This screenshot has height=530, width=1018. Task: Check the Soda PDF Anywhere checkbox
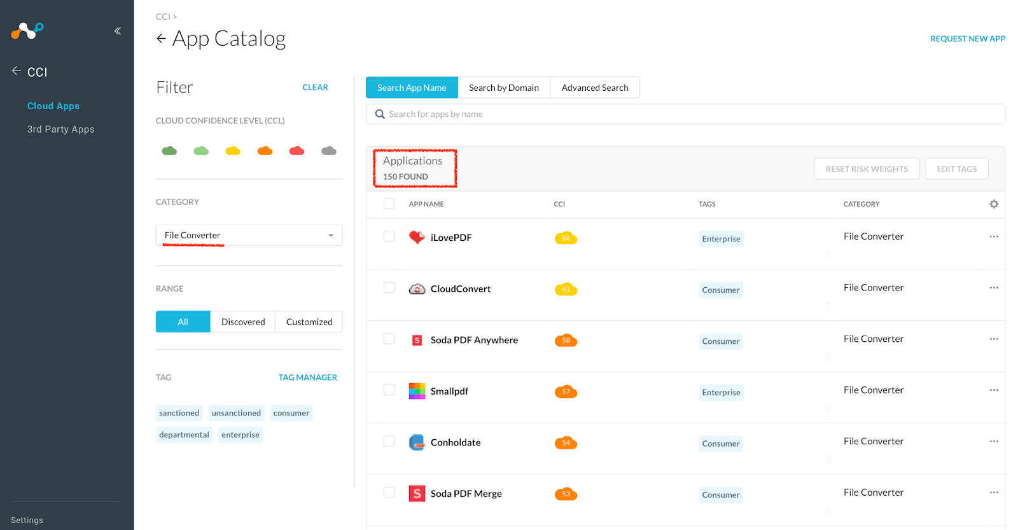pos(389,339)
